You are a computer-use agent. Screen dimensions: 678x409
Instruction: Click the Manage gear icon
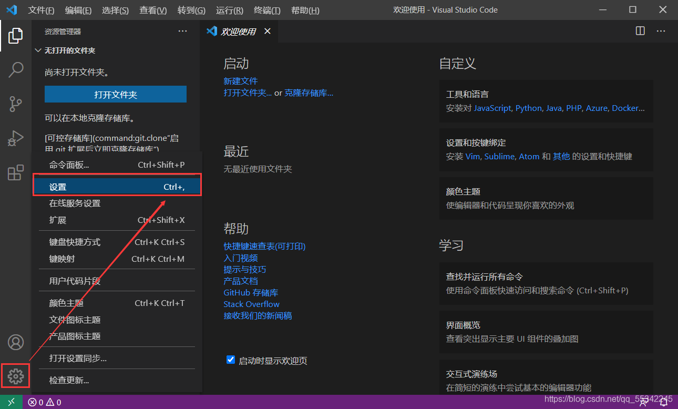16,376
